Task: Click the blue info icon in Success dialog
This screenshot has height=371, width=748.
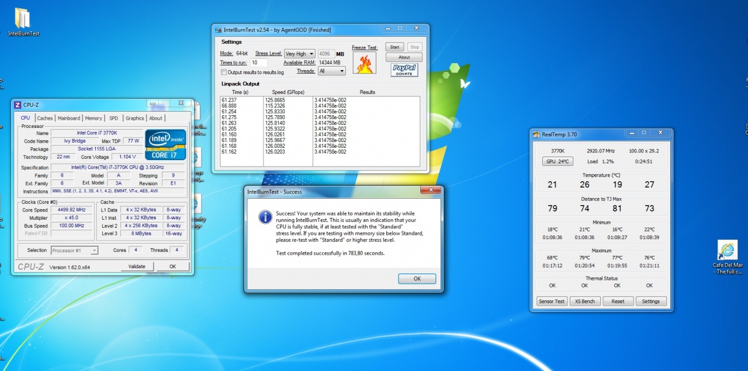Action: [x=265, y=217]
